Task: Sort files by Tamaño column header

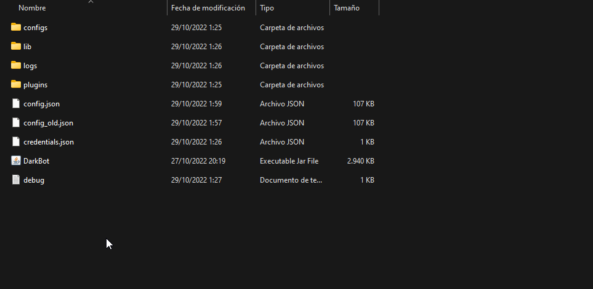Action: [x=347, y=8]
